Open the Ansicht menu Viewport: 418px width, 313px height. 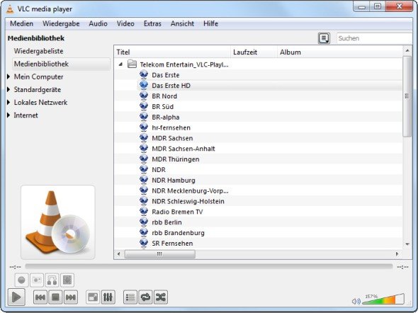click(182, 23)
